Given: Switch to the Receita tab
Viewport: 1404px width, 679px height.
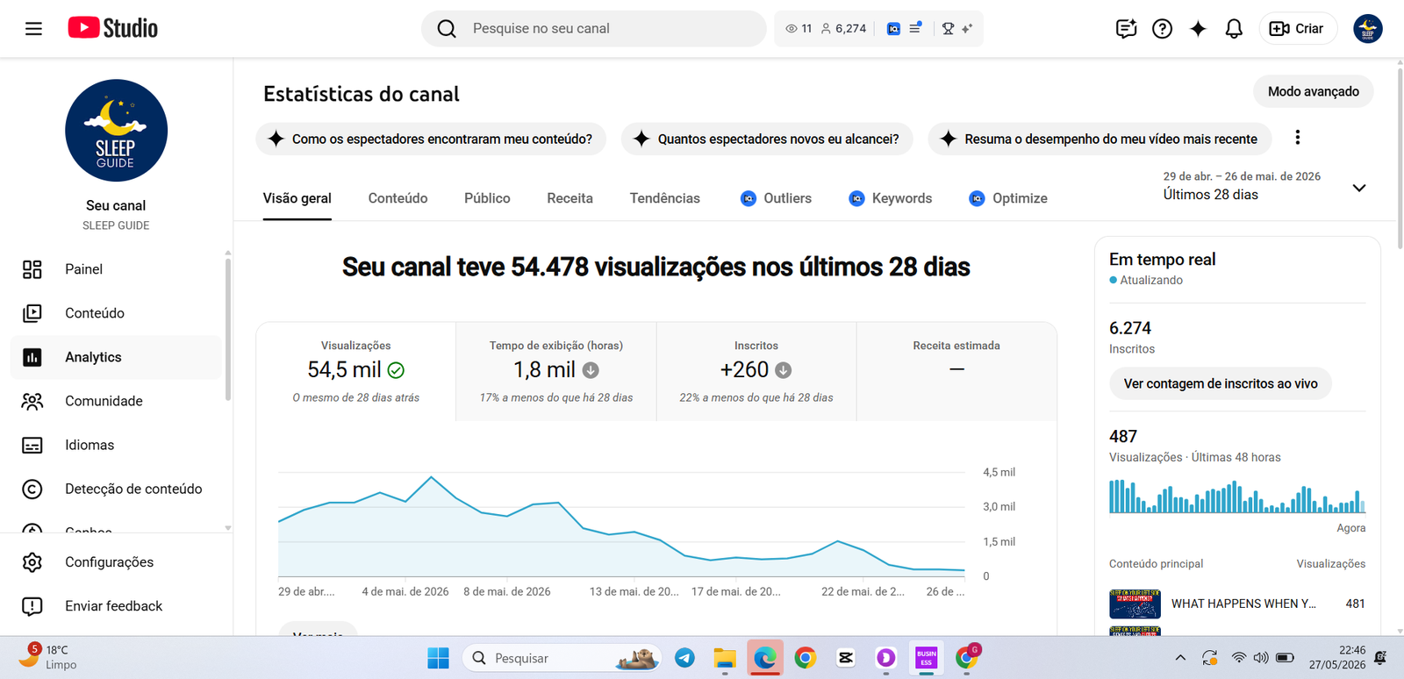Looking at the screenshot, I should (x=569, y=198).
